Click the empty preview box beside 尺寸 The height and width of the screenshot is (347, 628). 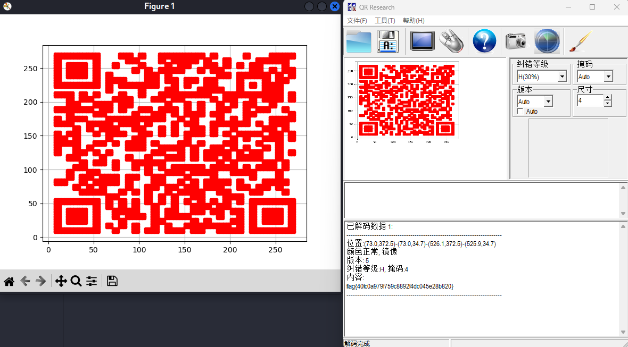tap(568, 148)
